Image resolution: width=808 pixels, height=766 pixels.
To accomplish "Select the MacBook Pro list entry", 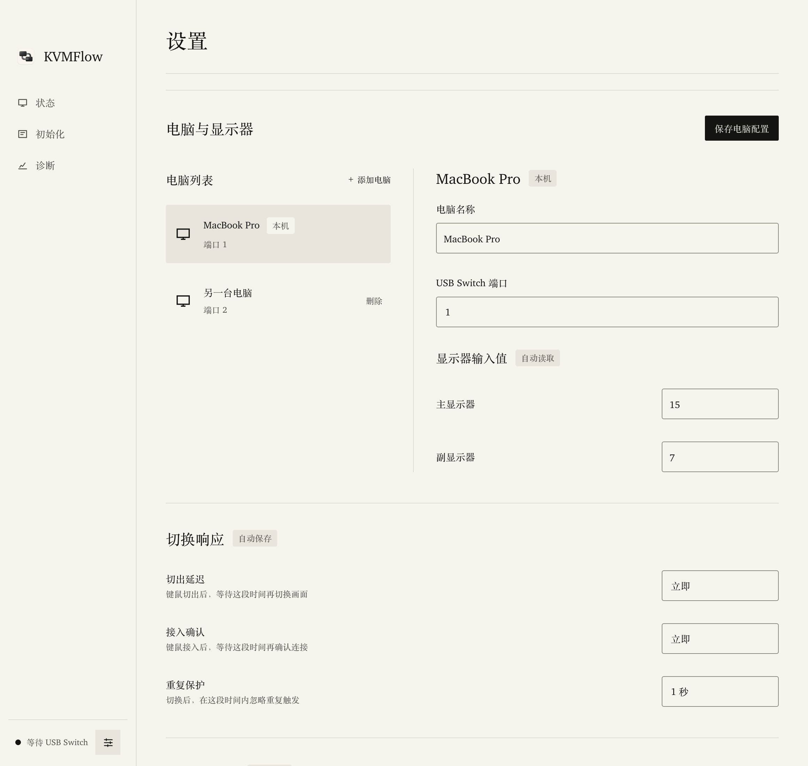I will pos(278,234).
